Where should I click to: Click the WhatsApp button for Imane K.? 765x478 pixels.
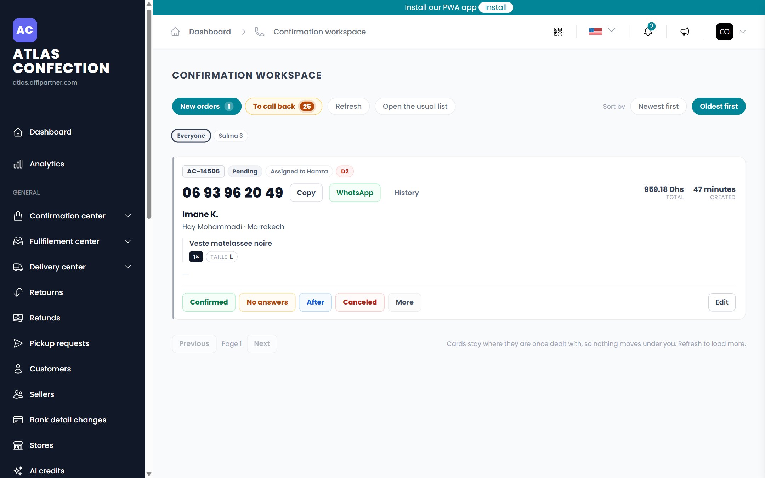[355, 193]
